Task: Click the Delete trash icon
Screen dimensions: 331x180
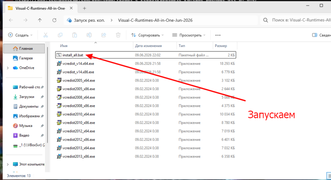Action: coord(118,35)
